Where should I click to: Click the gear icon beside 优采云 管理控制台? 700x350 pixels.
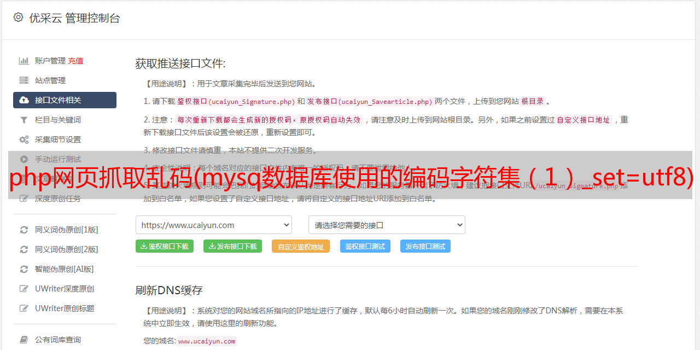18,17
